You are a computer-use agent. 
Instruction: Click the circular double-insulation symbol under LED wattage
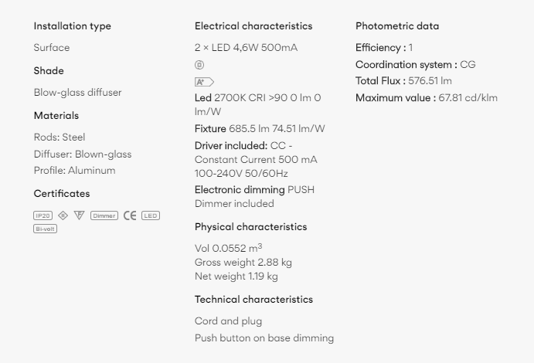[x=199, y=65]
